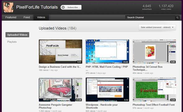This screenshot has width=183, height=112.
Task: Click the 1,137,420 video views count
Action: (x=166, y=7)
